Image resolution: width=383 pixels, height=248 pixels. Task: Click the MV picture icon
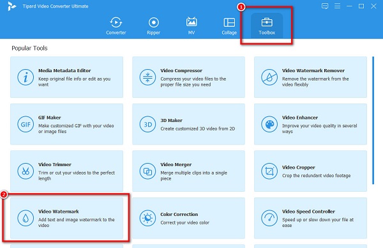[191, 22]
